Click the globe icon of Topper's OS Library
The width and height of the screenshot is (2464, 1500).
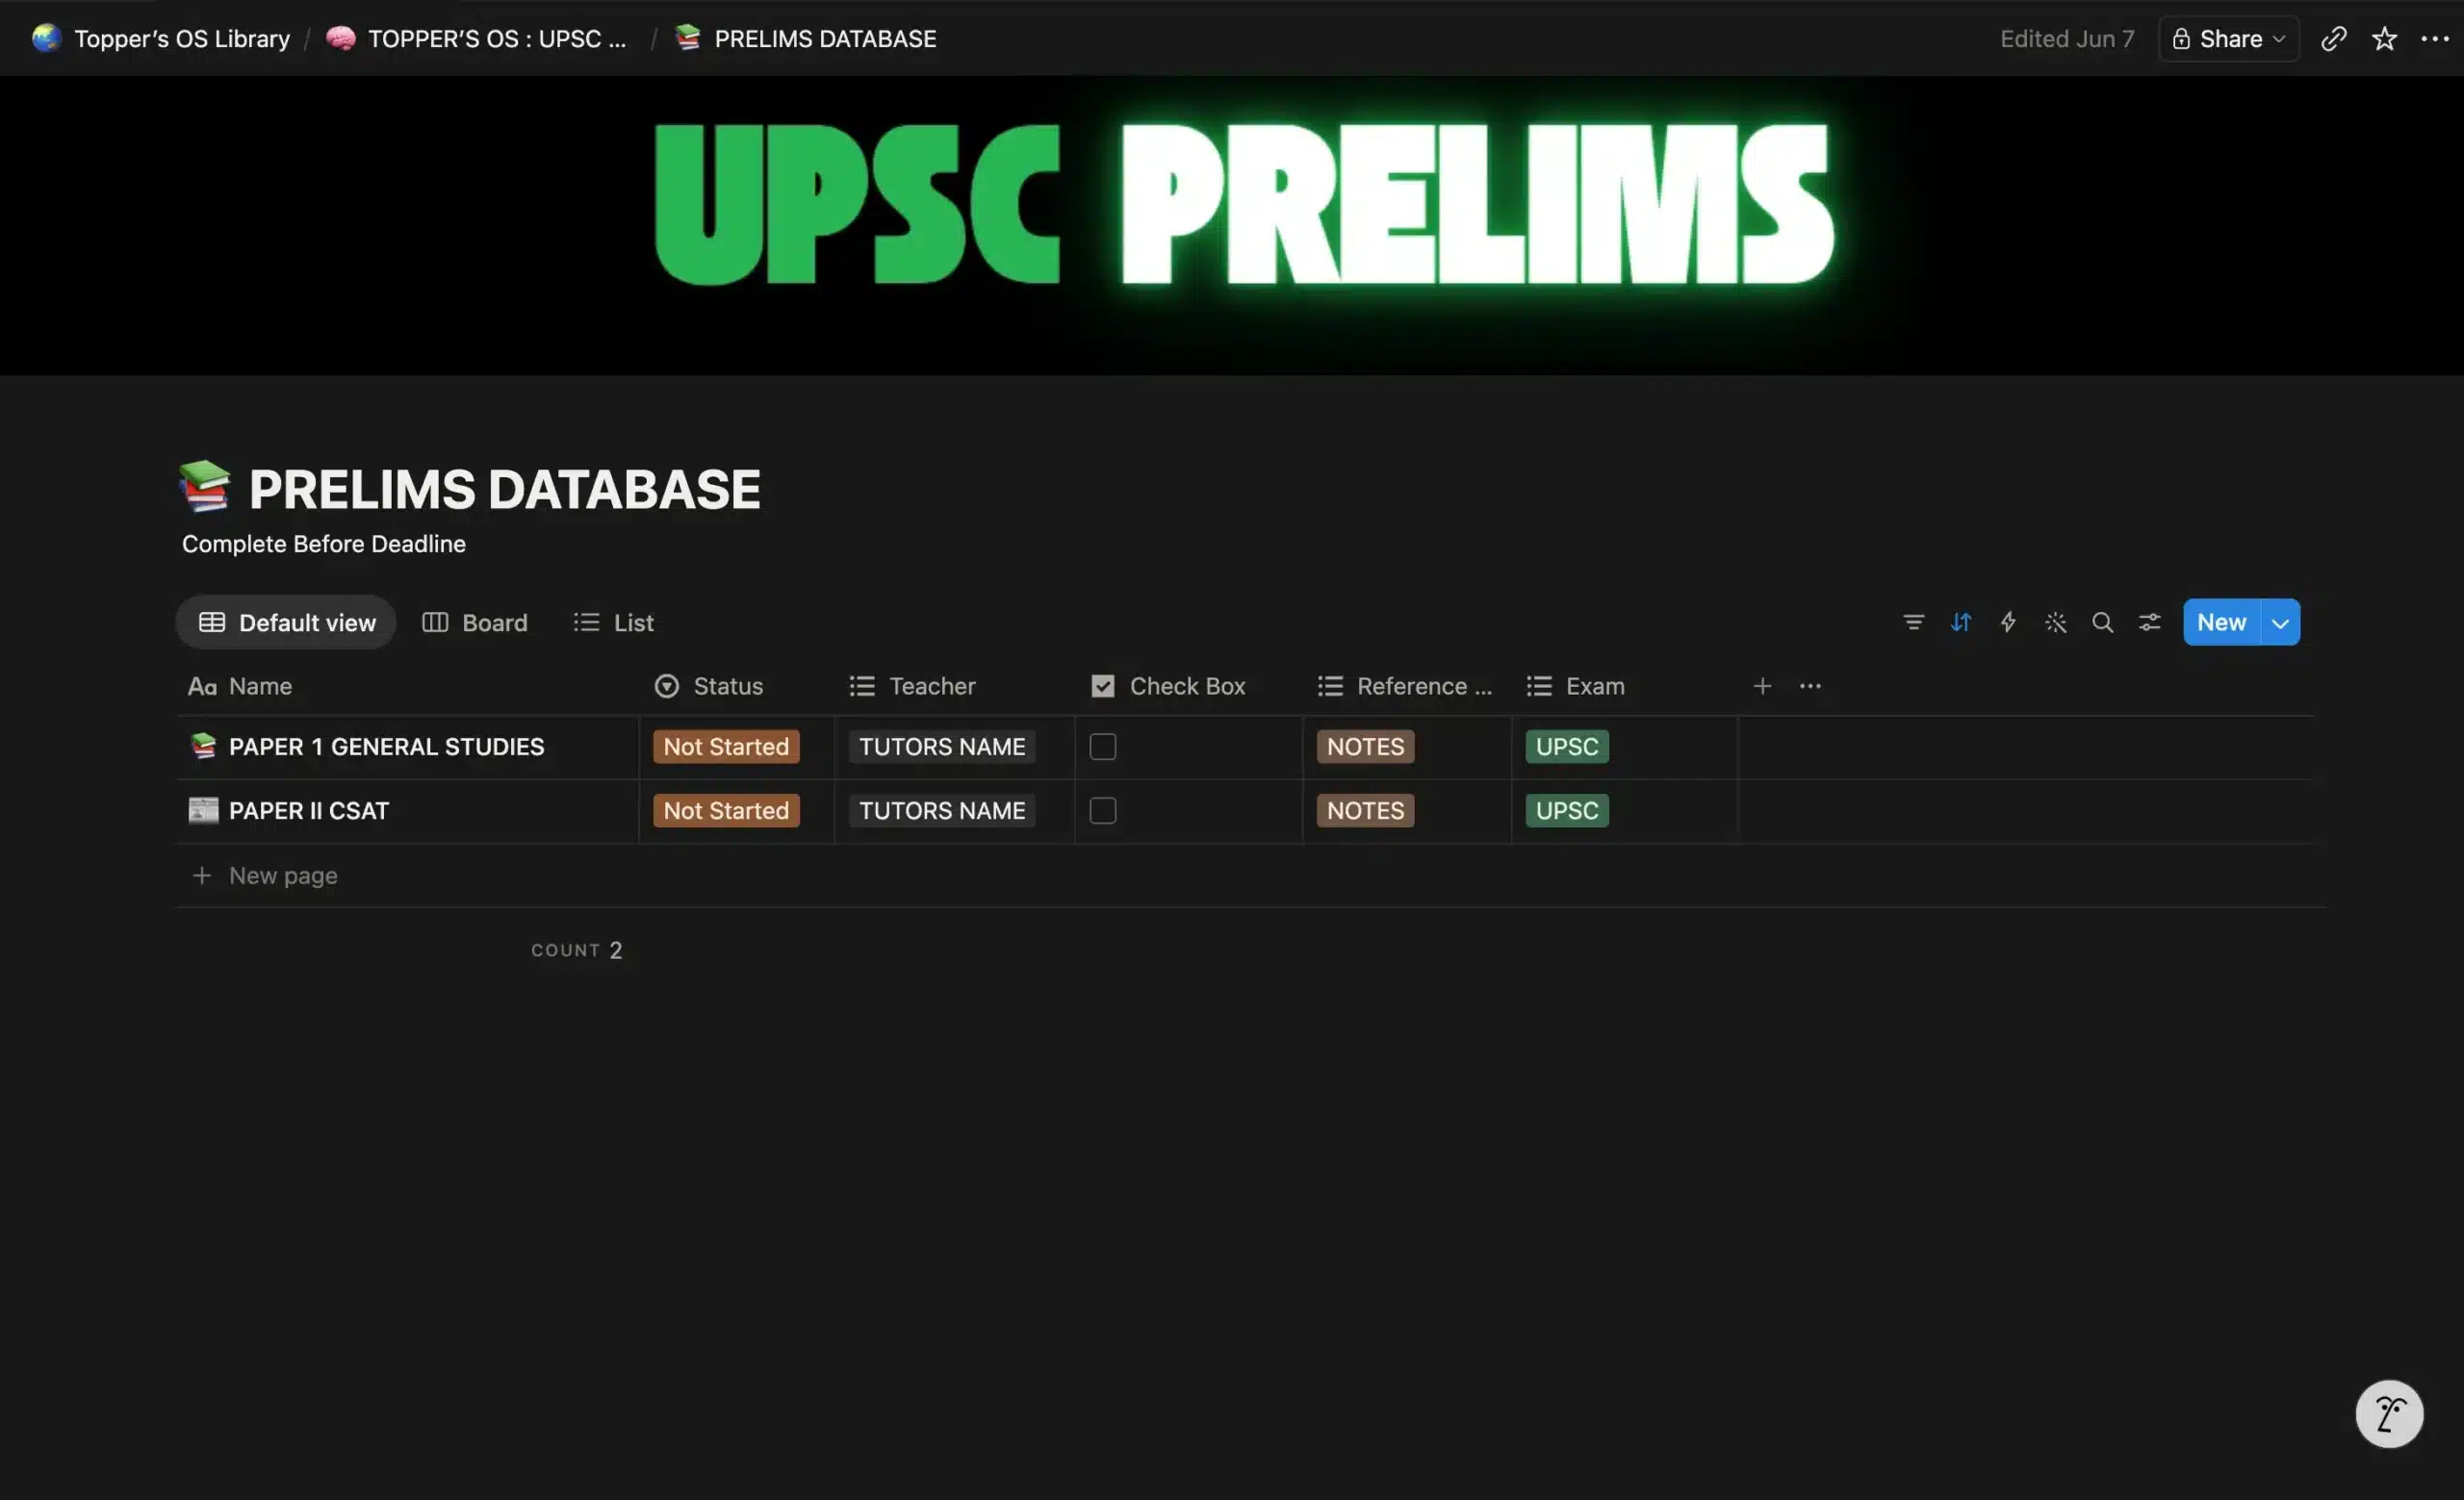[47, 39]
